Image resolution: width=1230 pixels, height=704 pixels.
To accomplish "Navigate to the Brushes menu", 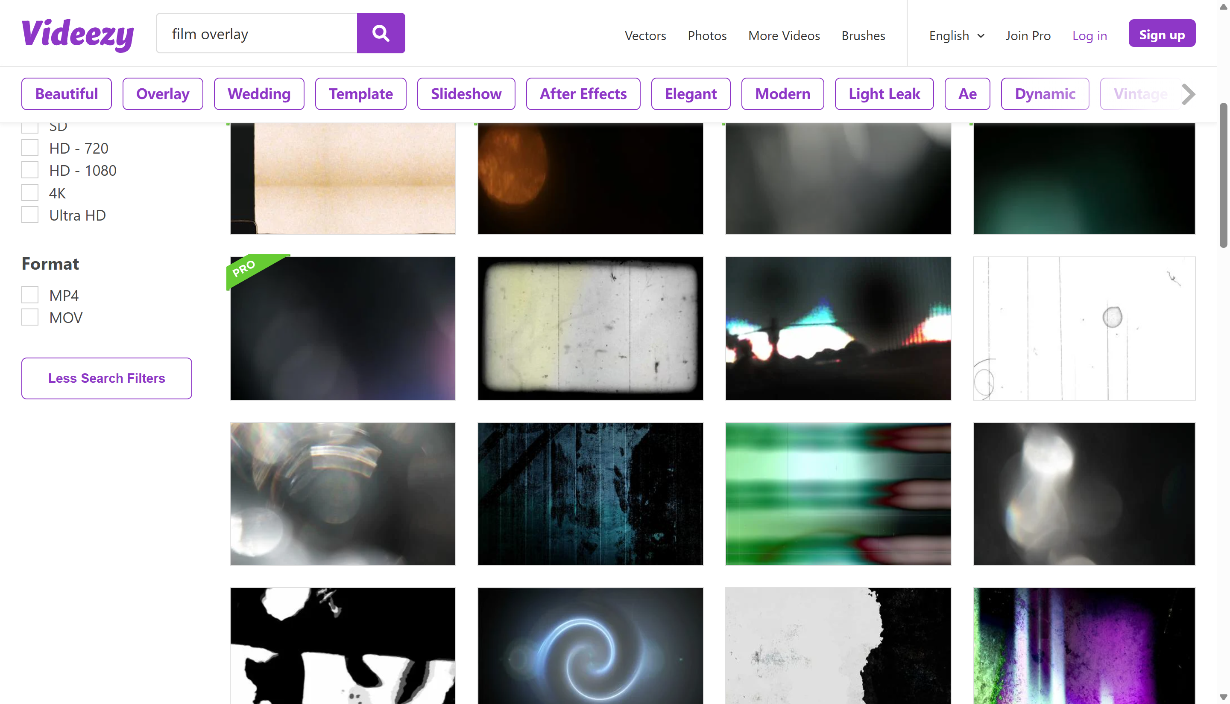I will [863, 35].
